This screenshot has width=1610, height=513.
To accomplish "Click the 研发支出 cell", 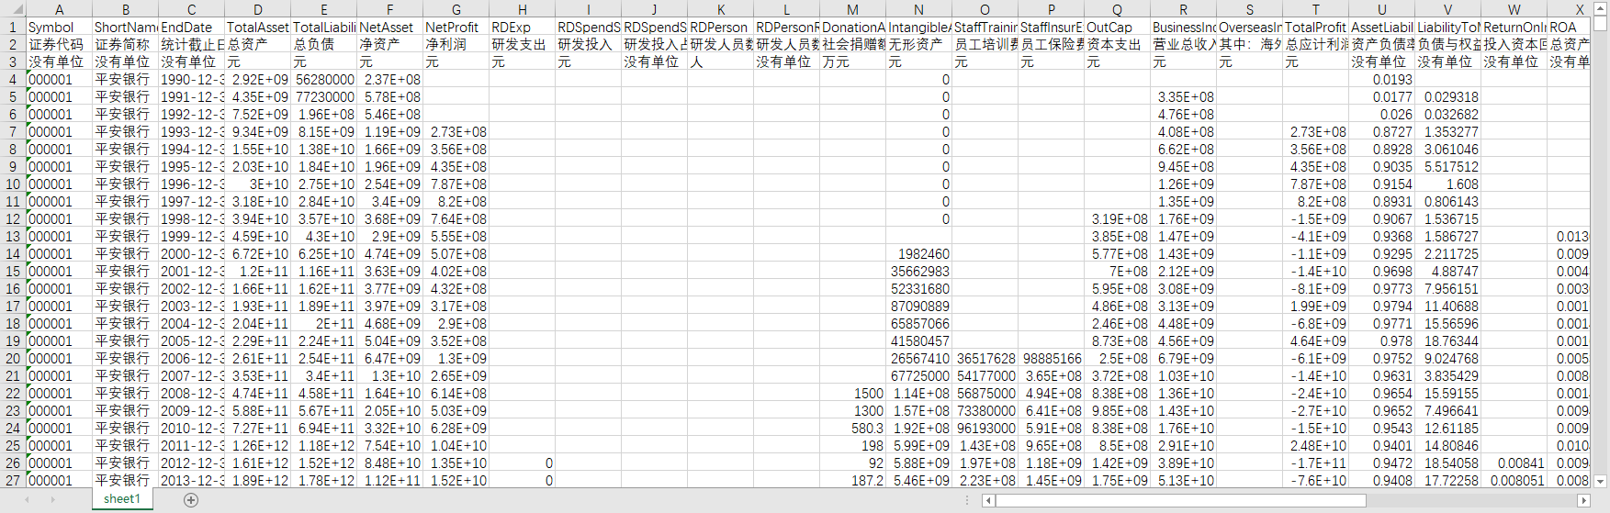I will coord(523,45).
